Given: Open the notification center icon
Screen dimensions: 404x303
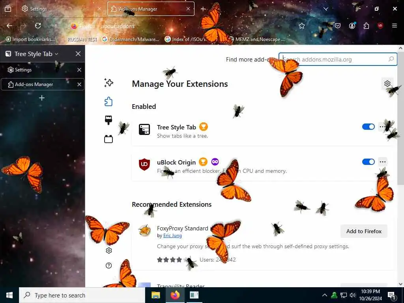Looking at the screenshot, I should [391, 295].
